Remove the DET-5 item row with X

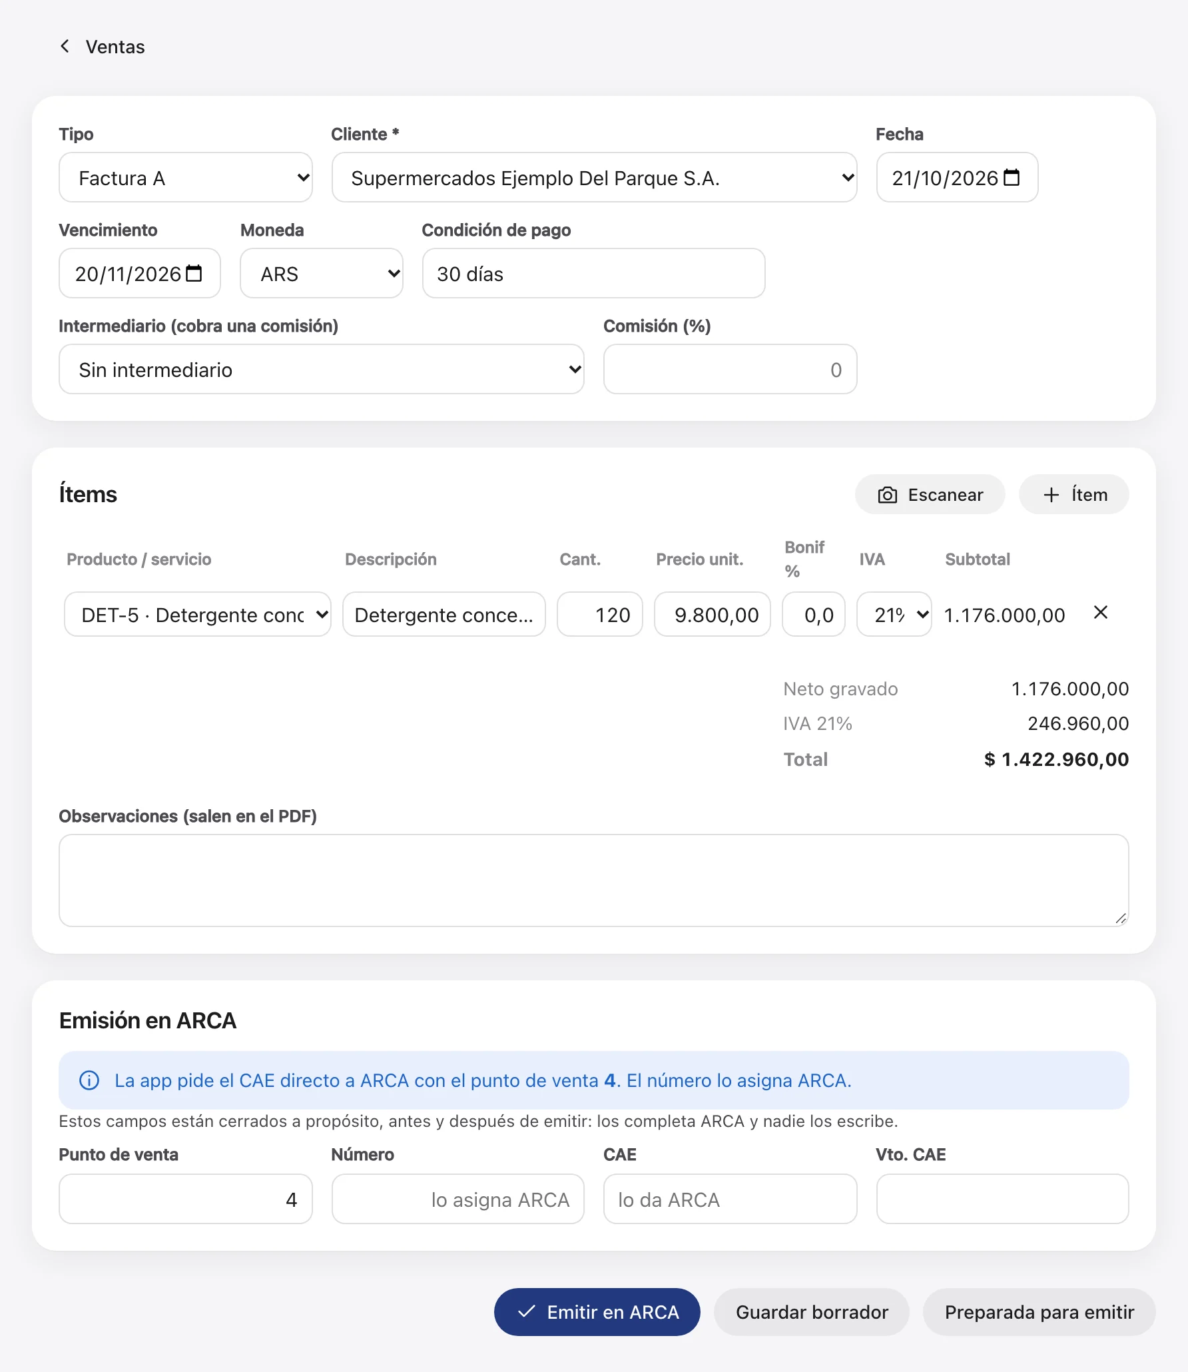coord(1101,612)
